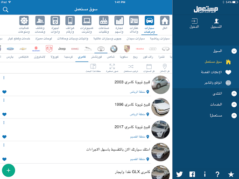Screen dimensions: 239x179
Task: Open the search magnifier icon
Action: [6, 10]
